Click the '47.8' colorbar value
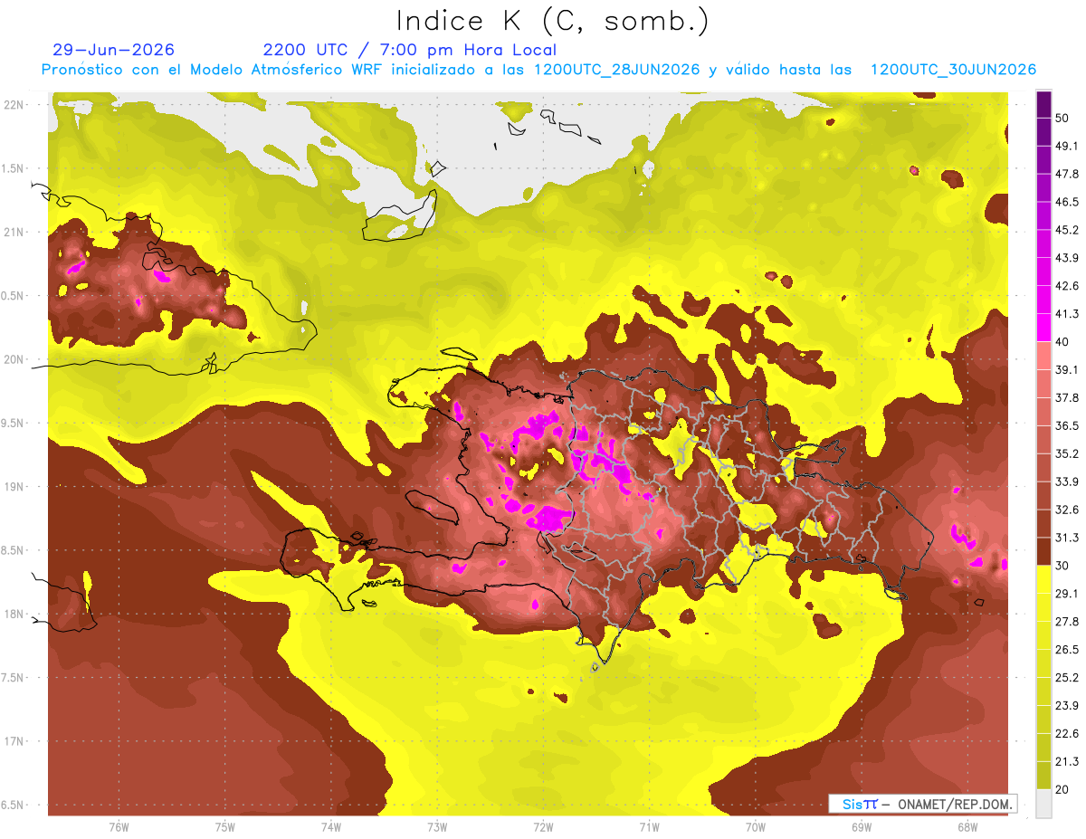This screenshot has height=839, width=1086. tap(1067, 174)
